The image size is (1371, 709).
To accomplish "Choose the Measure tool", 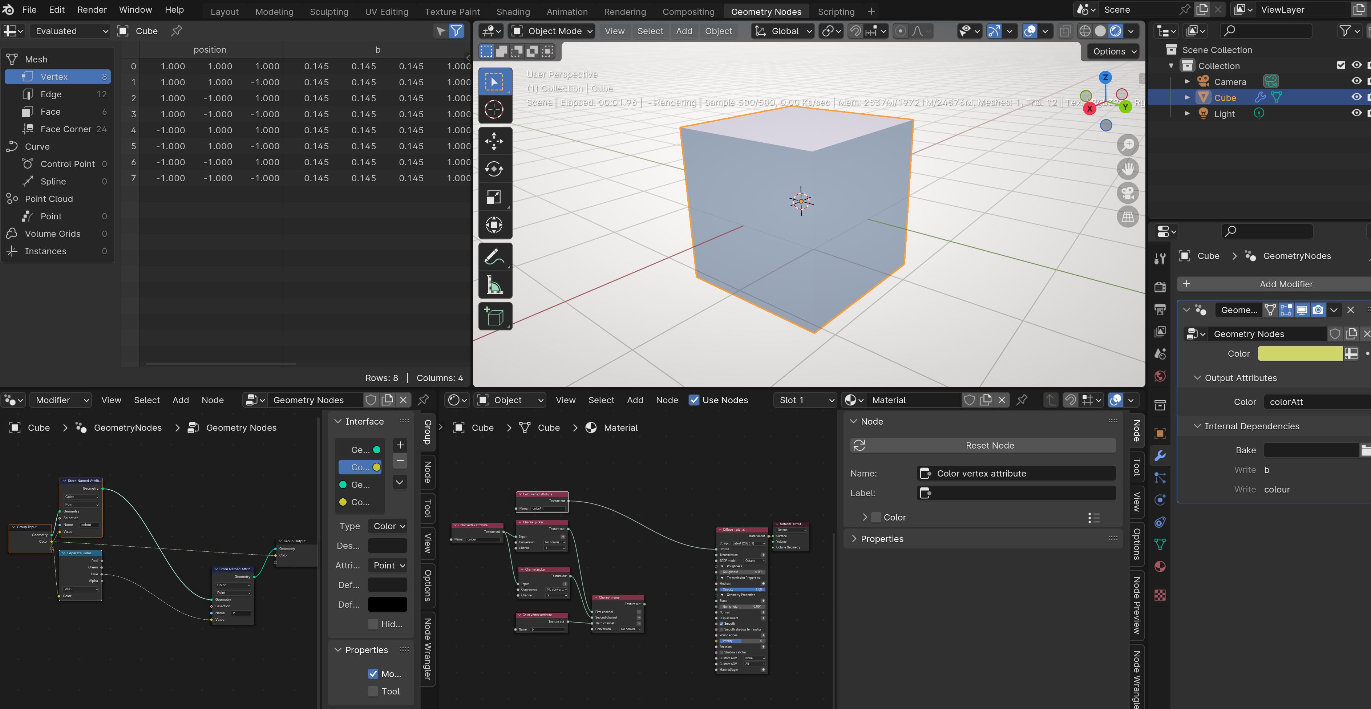I will [494, 285].
